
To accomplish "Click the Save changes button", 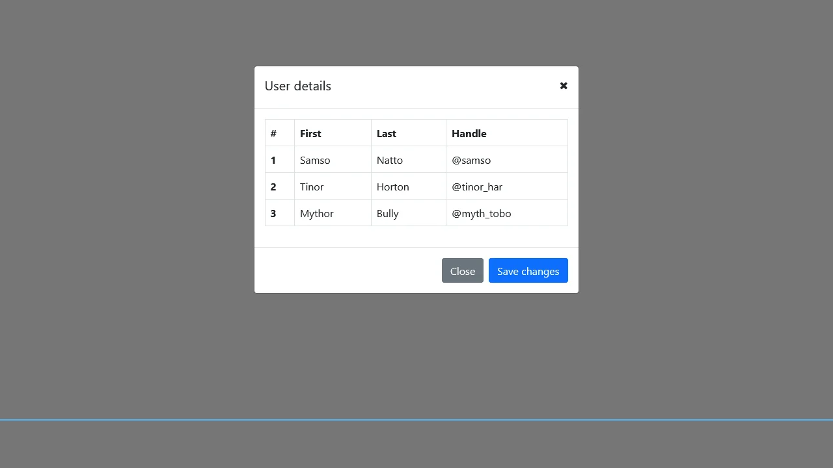I will click(528, 271).
